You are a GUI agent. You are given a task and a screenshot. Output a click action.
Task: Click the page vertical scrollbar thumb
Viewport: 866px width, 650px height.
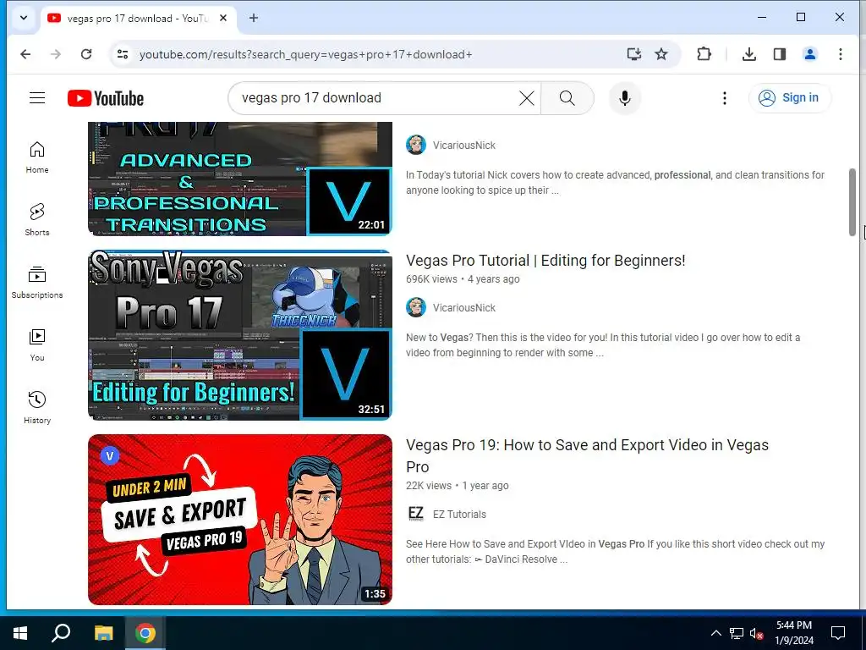click(x=852, y=202)
